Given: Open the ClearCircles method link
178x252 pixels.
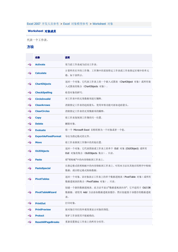Looking at the screenshot, I should tap(42, 111).
